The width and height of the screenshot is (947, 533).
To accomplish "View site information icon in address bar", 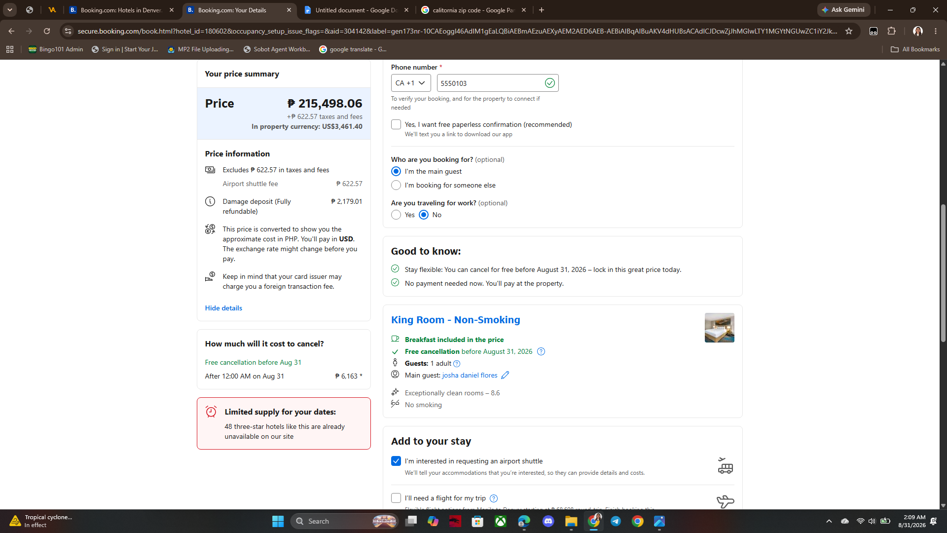I will [68, 31].
